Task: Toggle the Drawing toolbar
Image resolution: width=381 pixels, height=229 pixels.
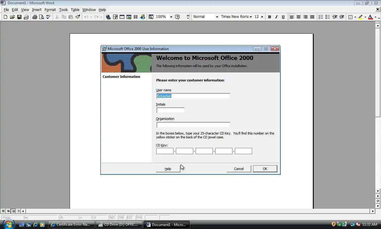Action: (143, 17)
